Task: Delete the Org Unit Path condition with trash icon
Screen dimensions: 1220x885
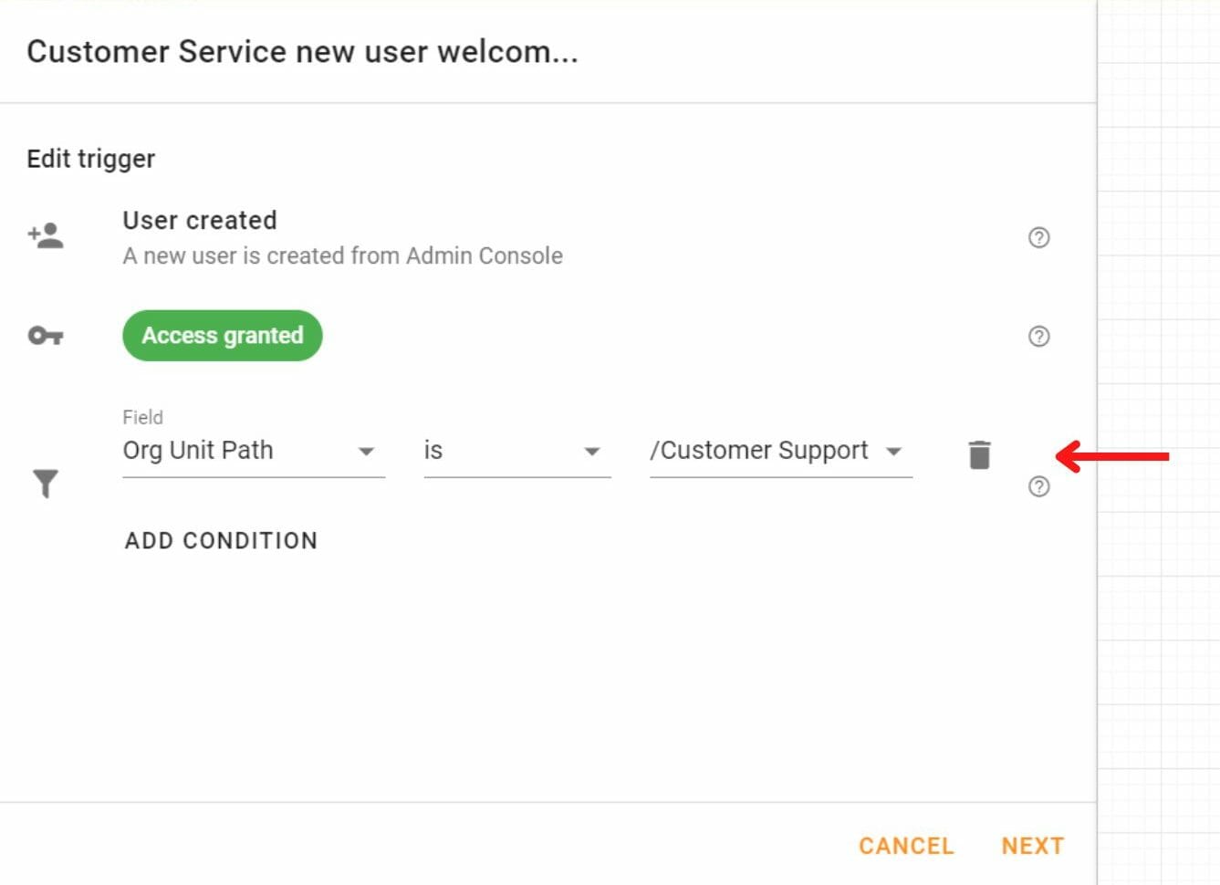Action: [979, 454]
